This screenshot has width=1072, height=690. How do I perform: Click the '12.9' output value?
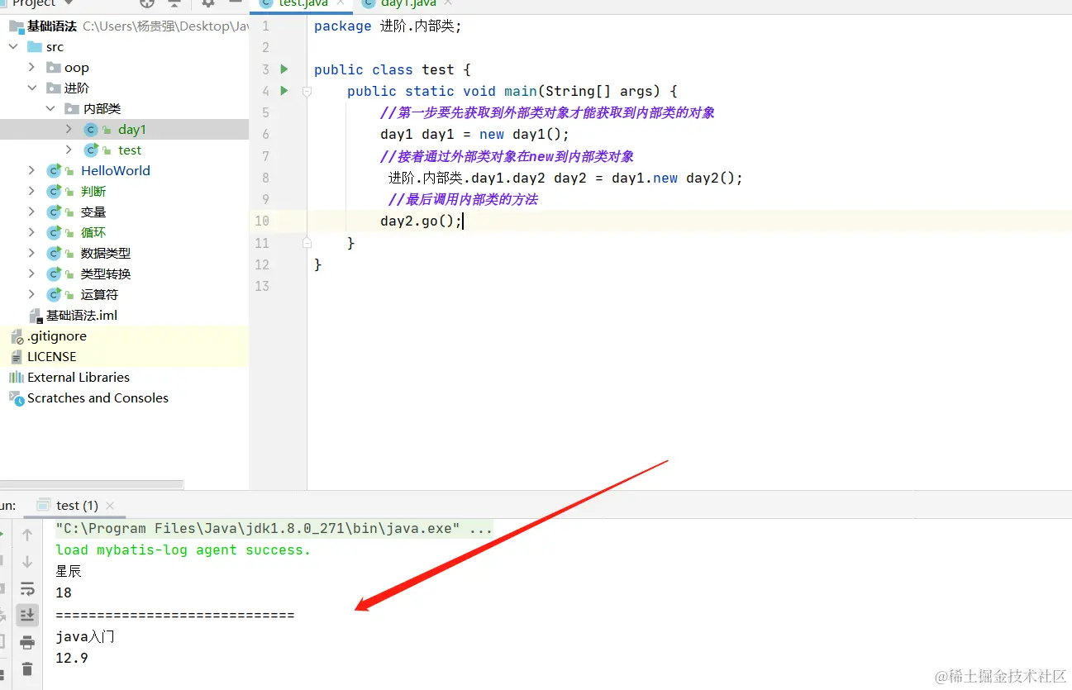point(72,659)
